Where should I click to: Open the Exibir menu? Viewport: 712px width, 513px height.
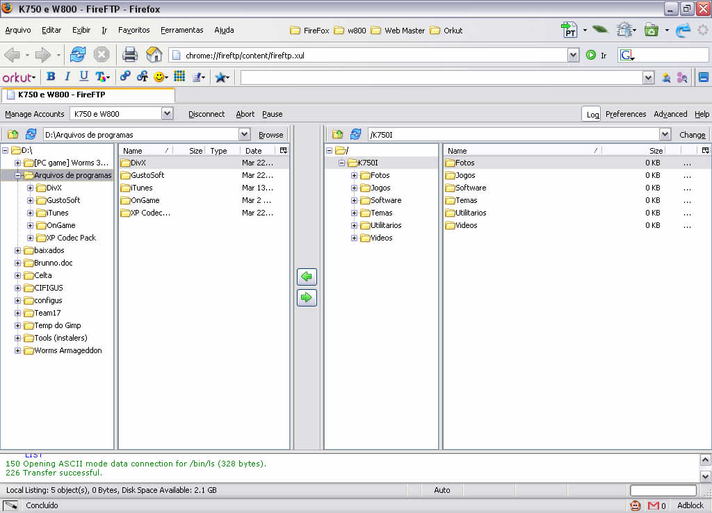(81, 30)
